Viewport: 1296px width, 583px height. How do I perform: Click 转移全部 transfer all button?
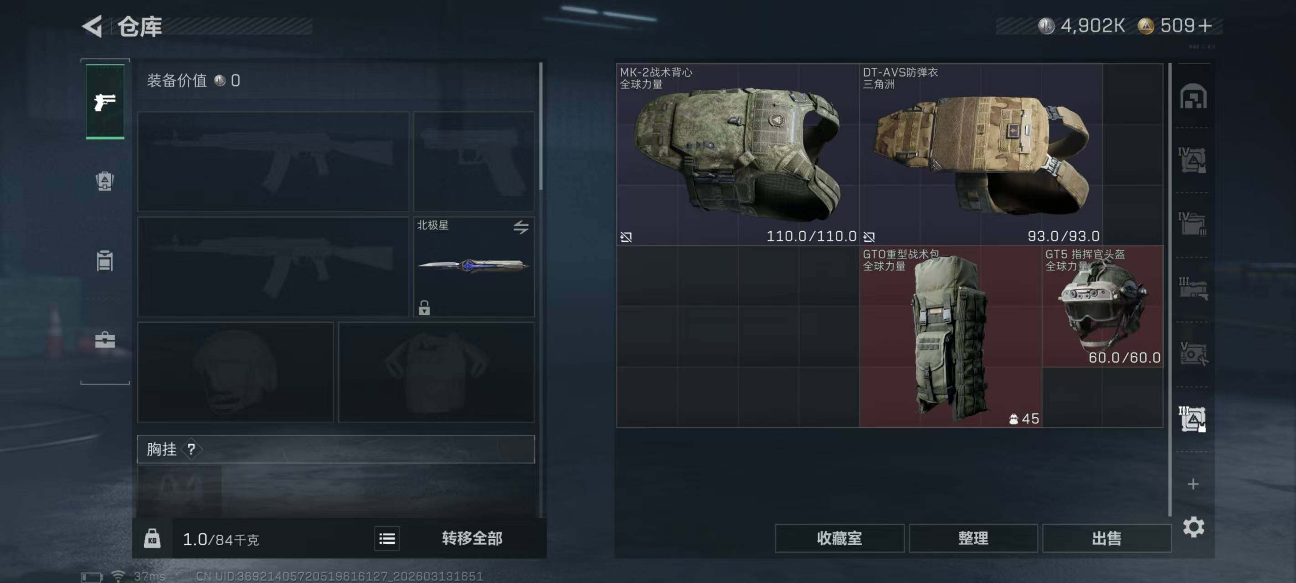pyautogui.click(x=472, y=539)
